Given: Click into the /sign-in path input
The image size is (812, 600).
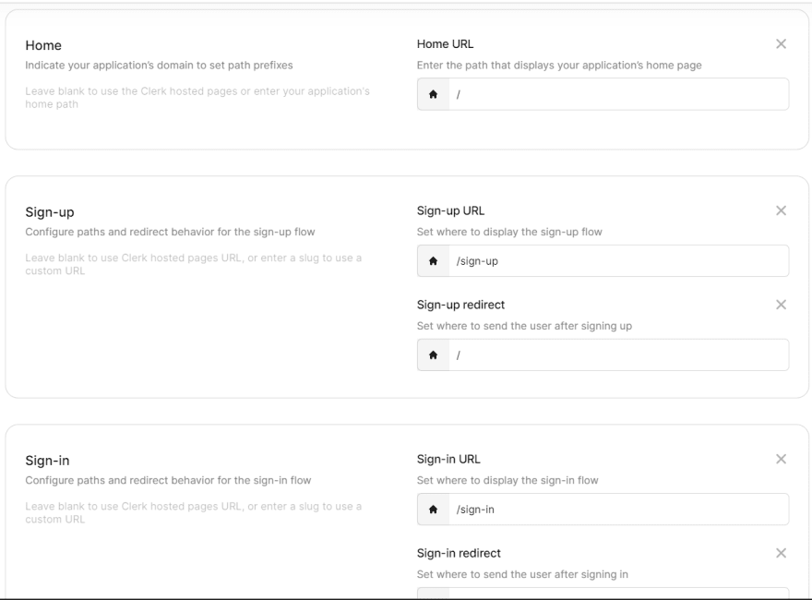Looking at the screenshot, I should point(619,510).
